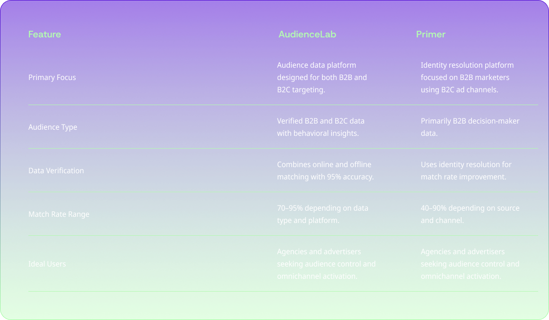Click AudienceLab's Primary Focus description
Image resolution: width=549 pixels, height=320 pixels.
click(322, 77)
